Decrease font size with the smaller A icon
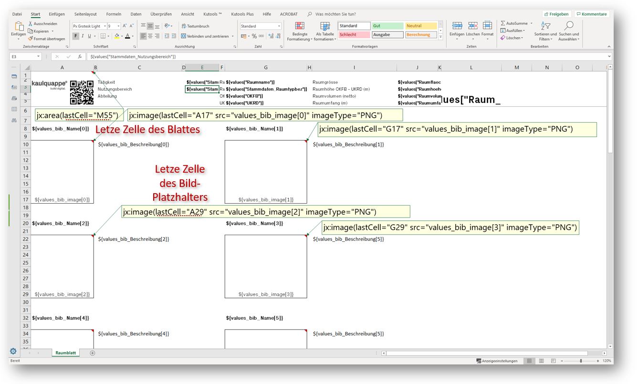The width and height of the screenshot is (638, 384). pos(132,26)
